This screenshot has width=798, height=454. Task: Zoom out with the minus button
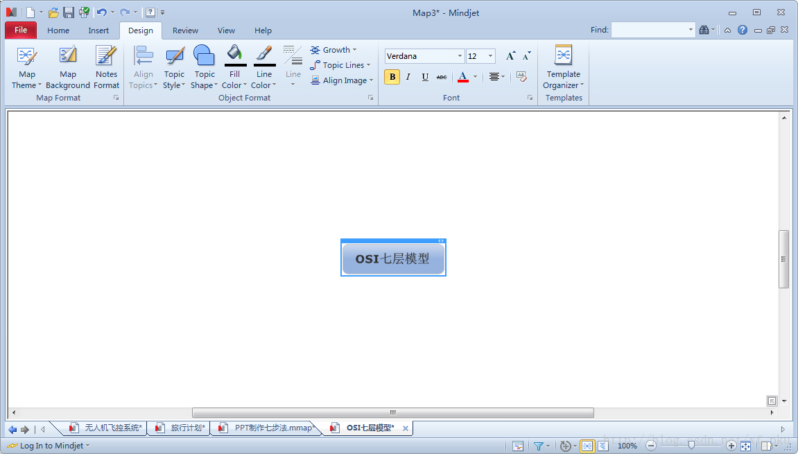click(x=651, y=446)
